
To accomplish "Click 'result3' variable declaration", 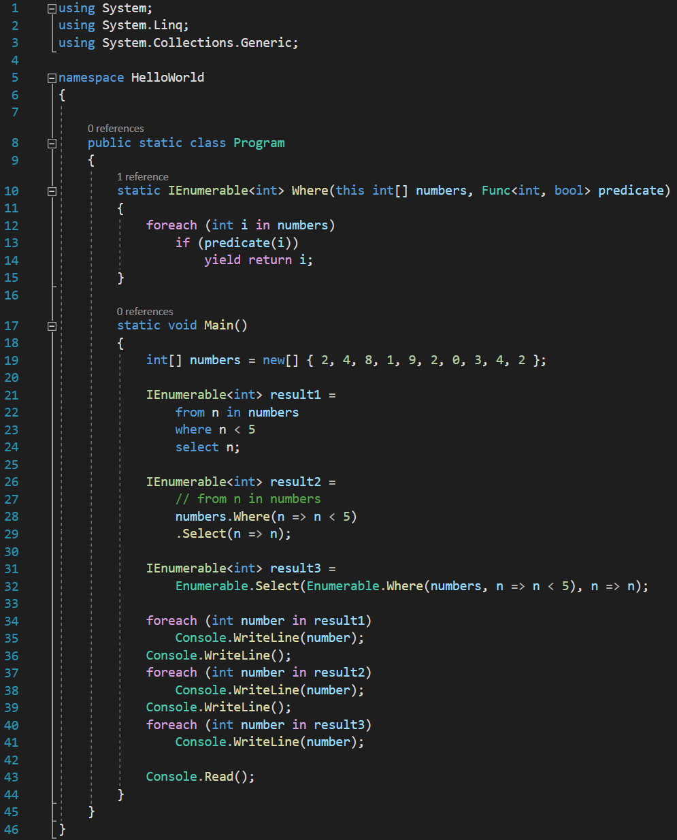I will 295,568.
